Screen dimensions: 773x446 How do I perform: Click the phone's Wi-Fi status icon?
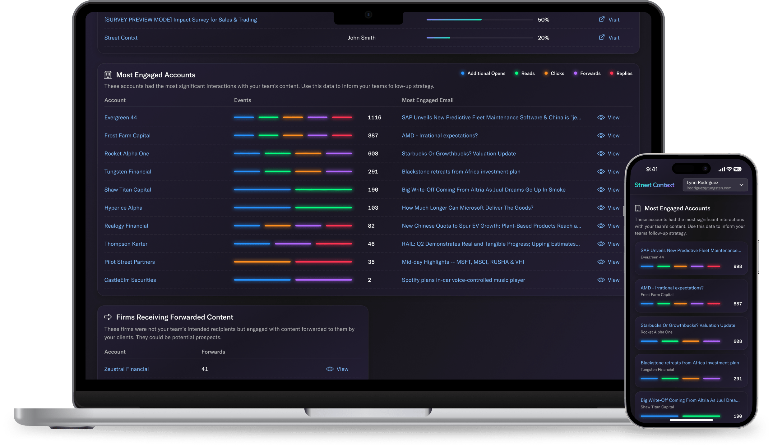pyautogui.click(x=729, y=169)
